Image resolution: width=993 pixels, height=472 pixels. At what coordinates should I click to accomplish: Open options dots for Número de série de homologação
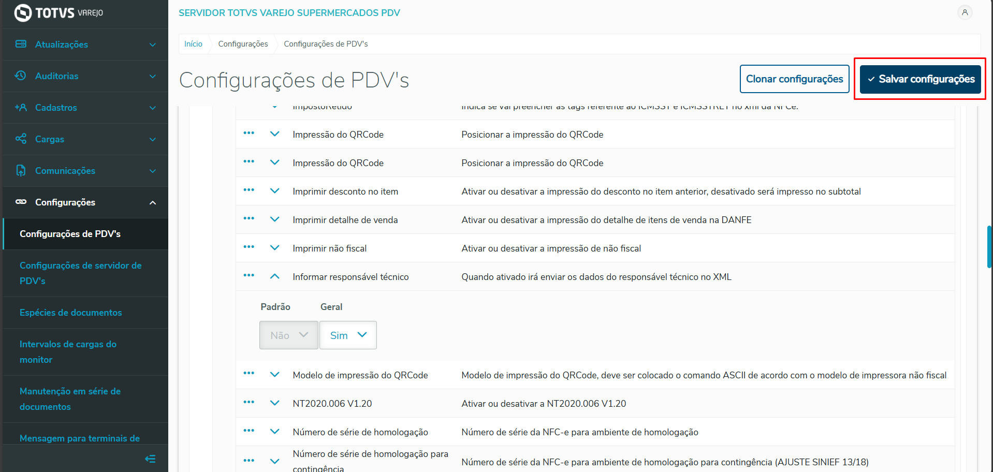(249, 430)
